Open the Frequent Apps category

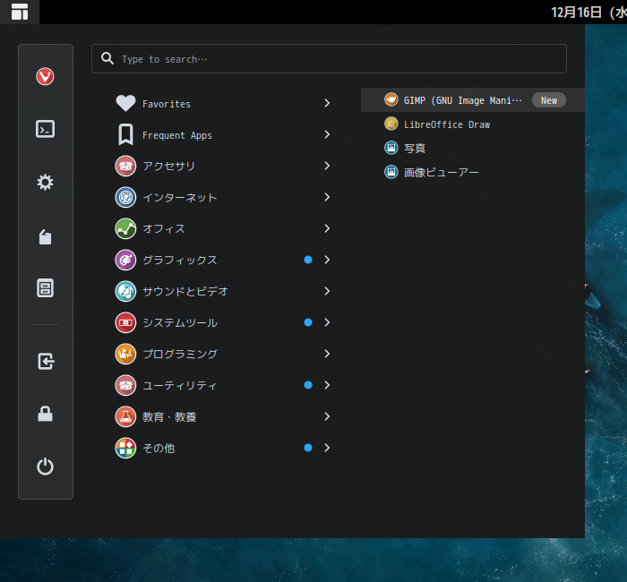click(177, 135)
